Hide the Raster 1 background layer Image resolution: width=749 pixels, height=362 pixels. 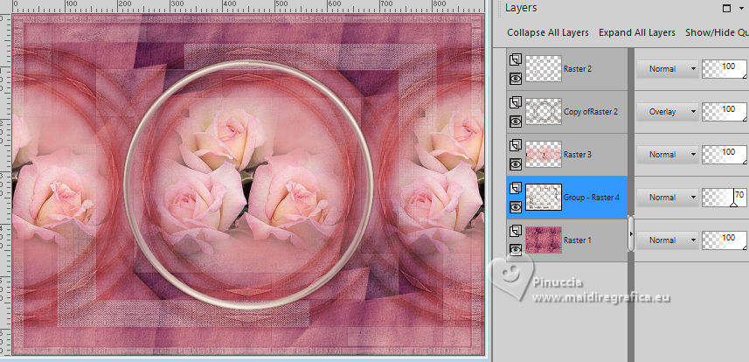(x=515, y=249)
